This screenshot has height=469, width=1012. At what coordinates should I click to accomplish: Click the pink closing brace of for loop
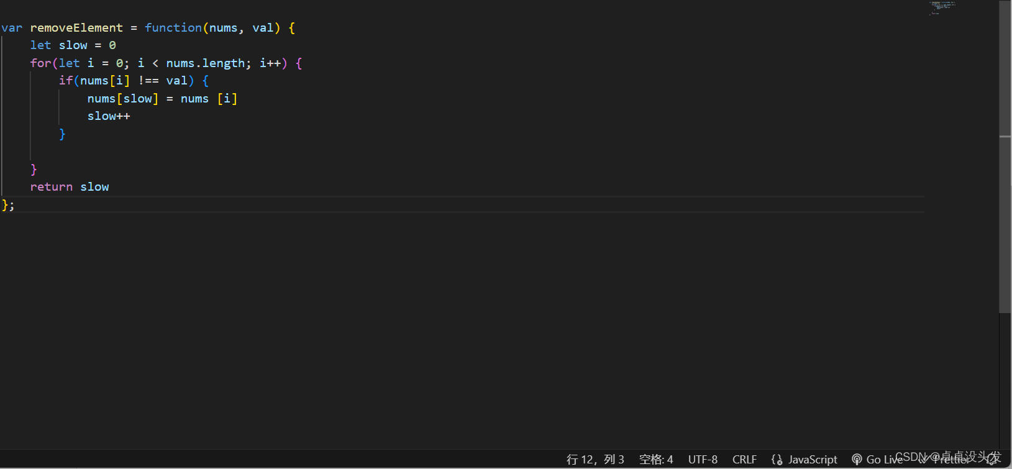pos(34,170)
